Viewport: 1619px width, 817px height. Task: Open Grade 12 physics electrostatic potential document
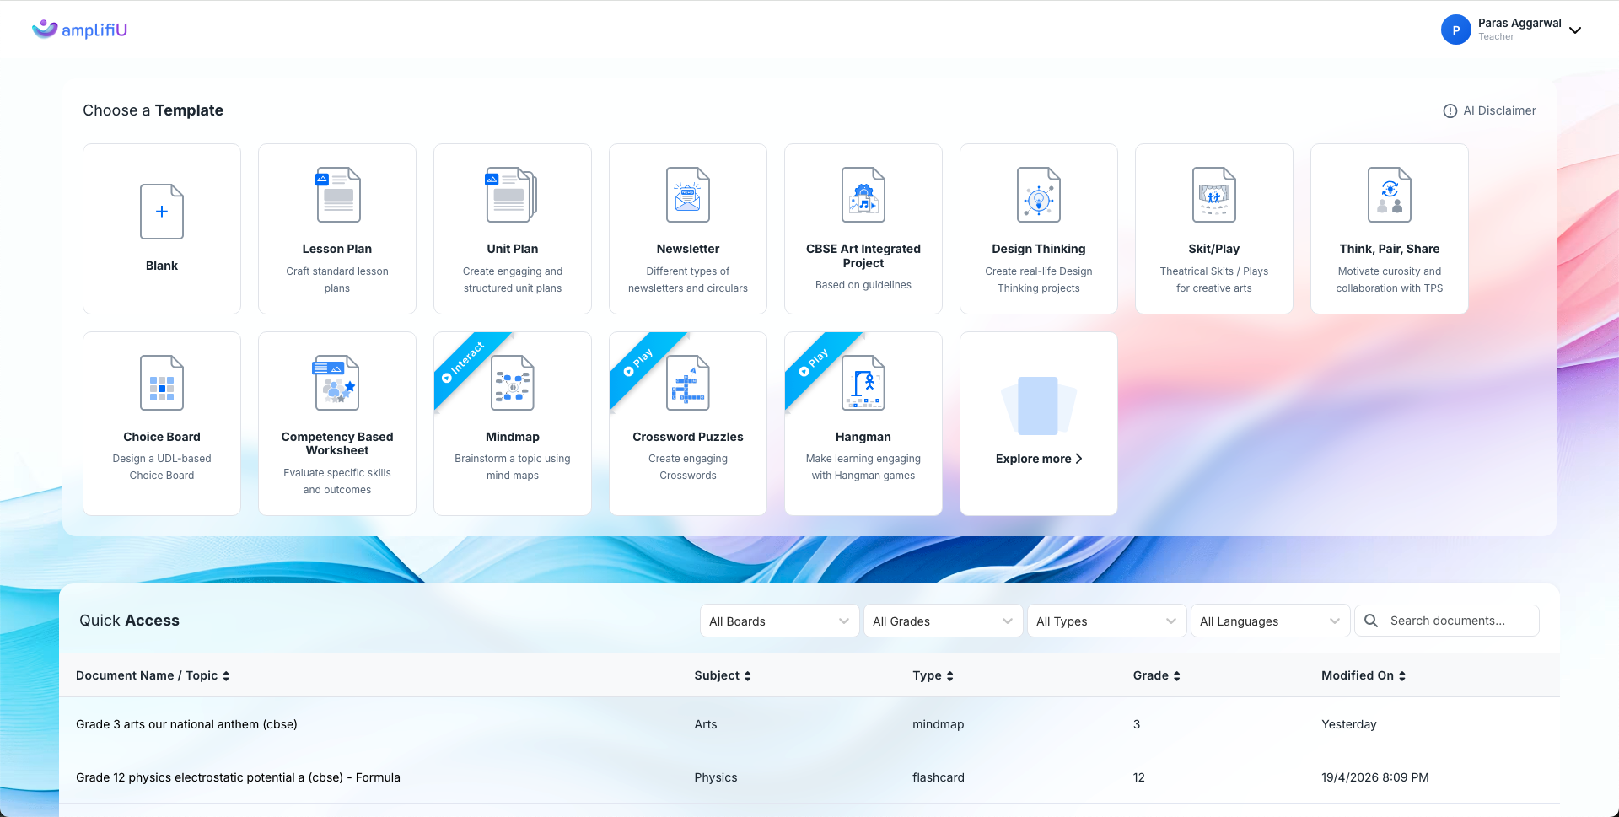click(x=238, y=777)
